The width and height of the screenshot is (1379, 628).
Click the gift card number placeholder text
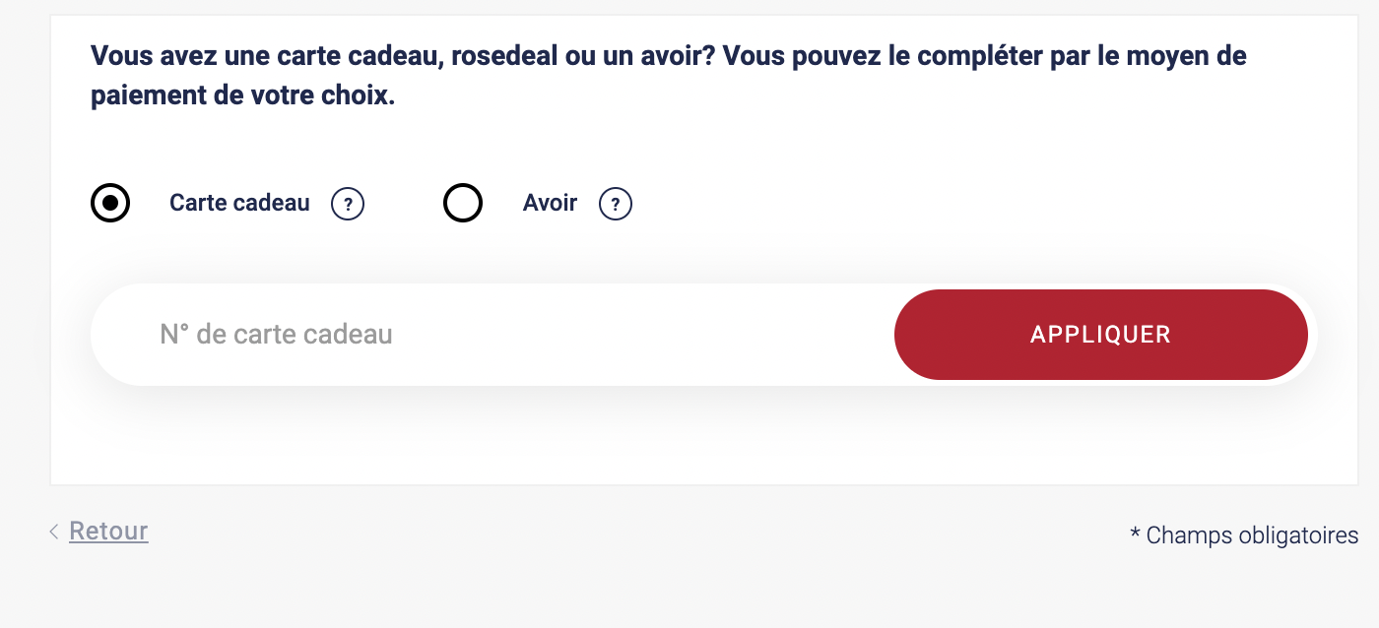click(276, 335)
